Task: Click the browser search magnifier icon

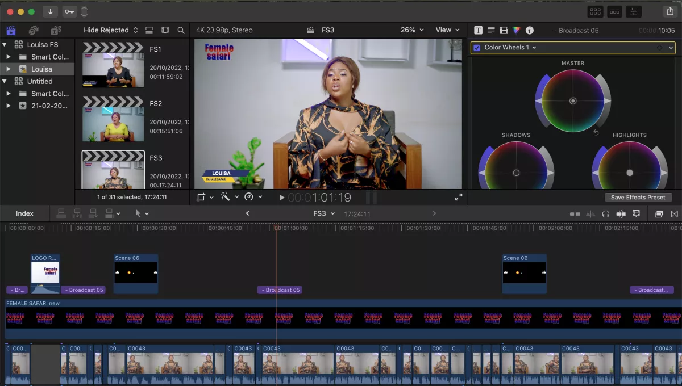Action: pyautogui.click(x=181, y=30)
